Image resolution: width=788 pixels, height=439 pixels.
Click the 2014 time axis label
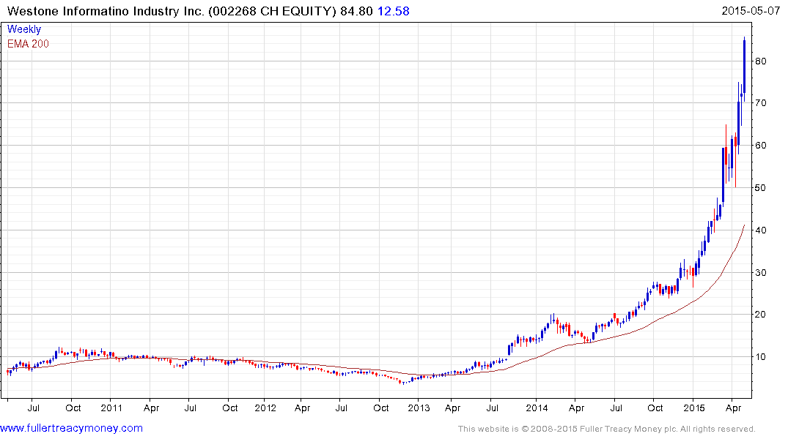pos(537,408)
